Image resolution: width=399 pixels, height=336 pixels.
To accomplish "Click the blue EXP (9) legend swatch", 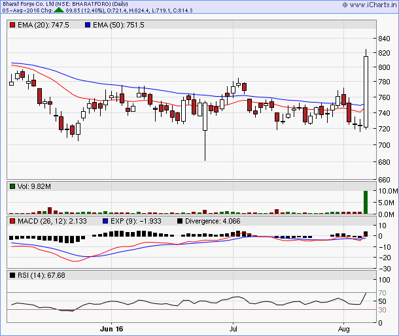I will (x=105, y=221).
